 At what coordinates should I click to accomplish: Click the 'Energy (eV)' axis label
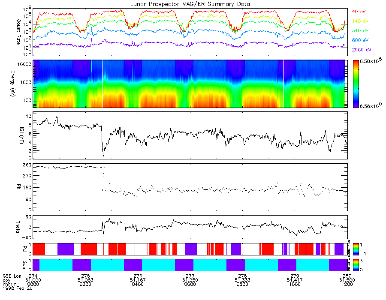[x=13, y=84]
